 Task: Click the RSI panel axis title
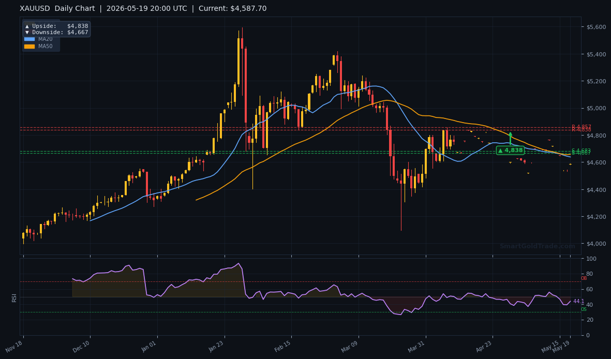pos(14,298)
